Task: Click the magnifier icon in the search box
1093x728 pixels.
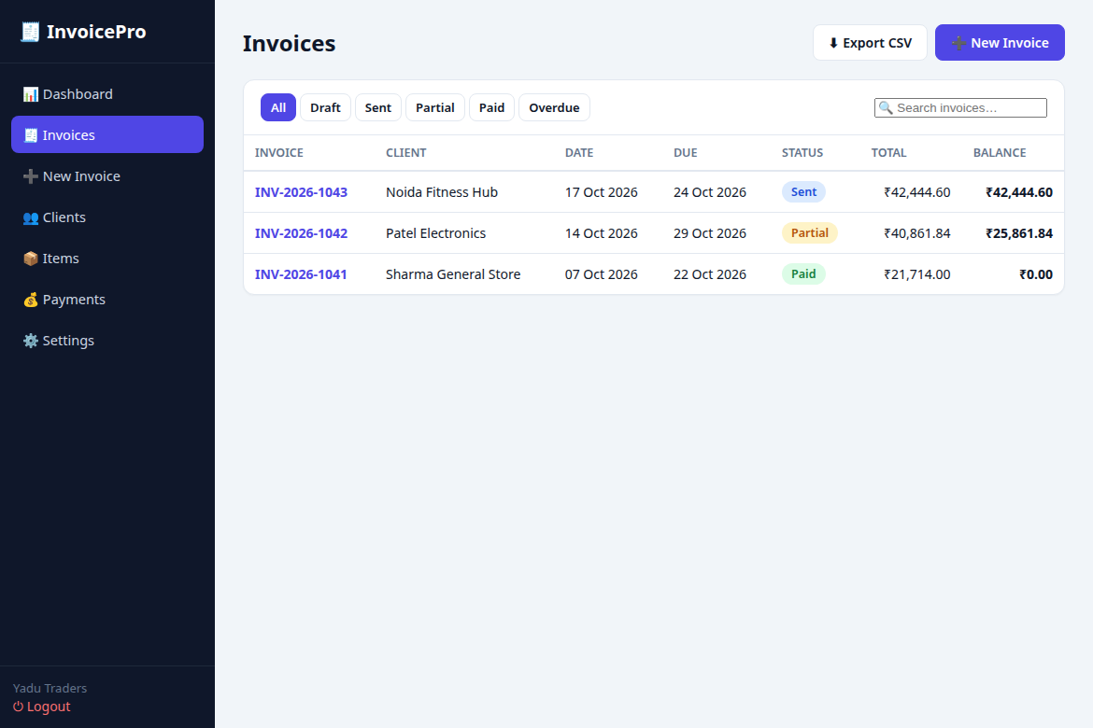Action: 886,108
